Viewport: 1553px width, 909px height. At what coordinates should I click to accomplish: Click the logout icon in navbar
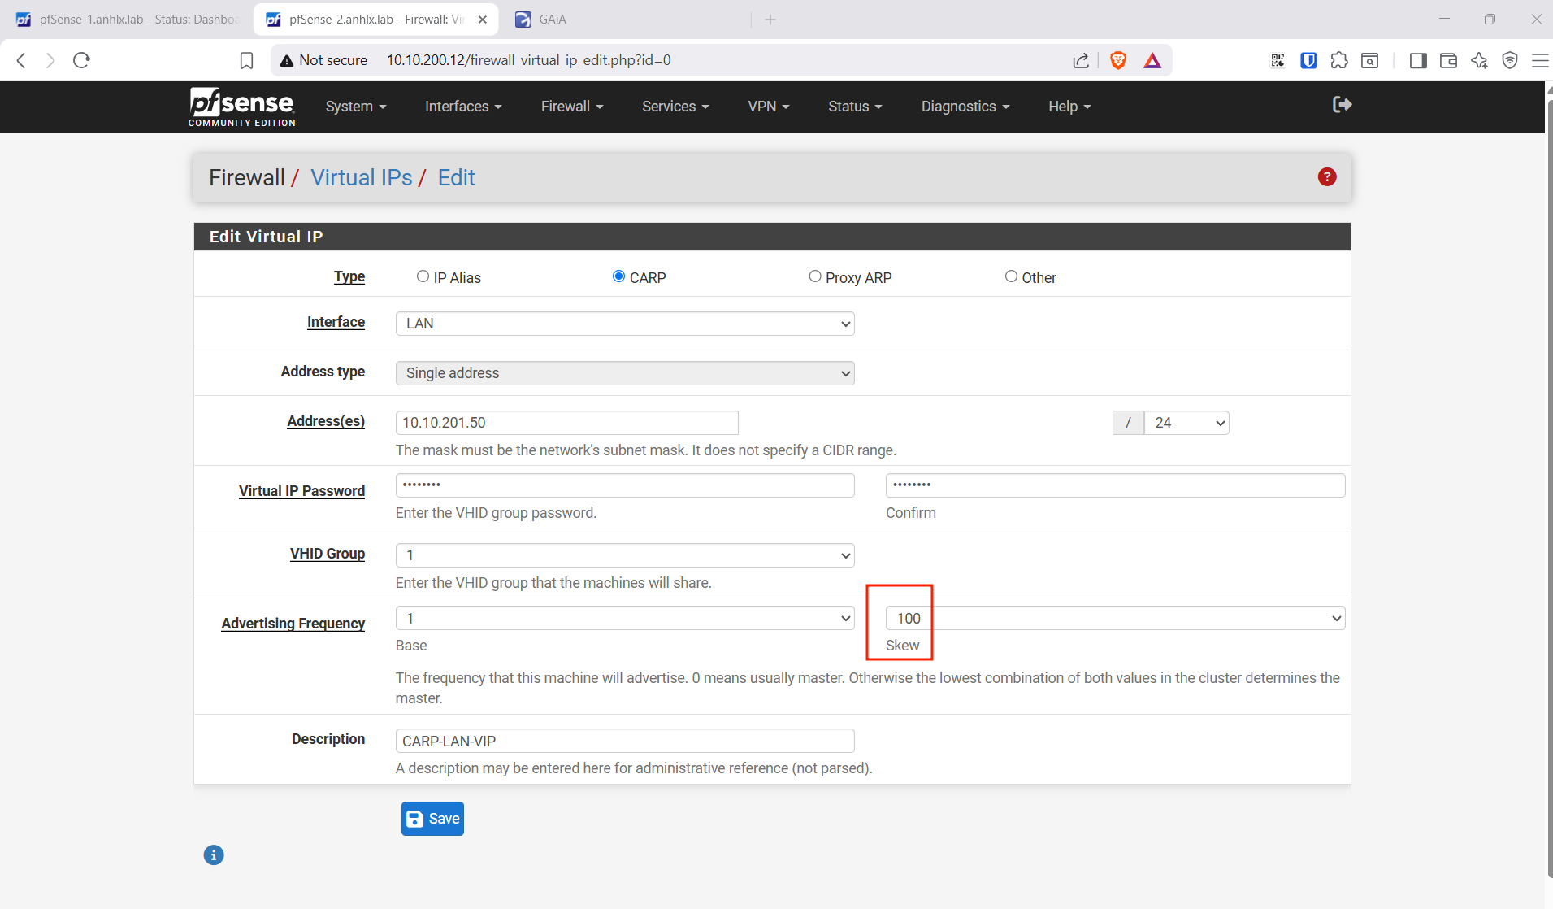pos(1342,104)
